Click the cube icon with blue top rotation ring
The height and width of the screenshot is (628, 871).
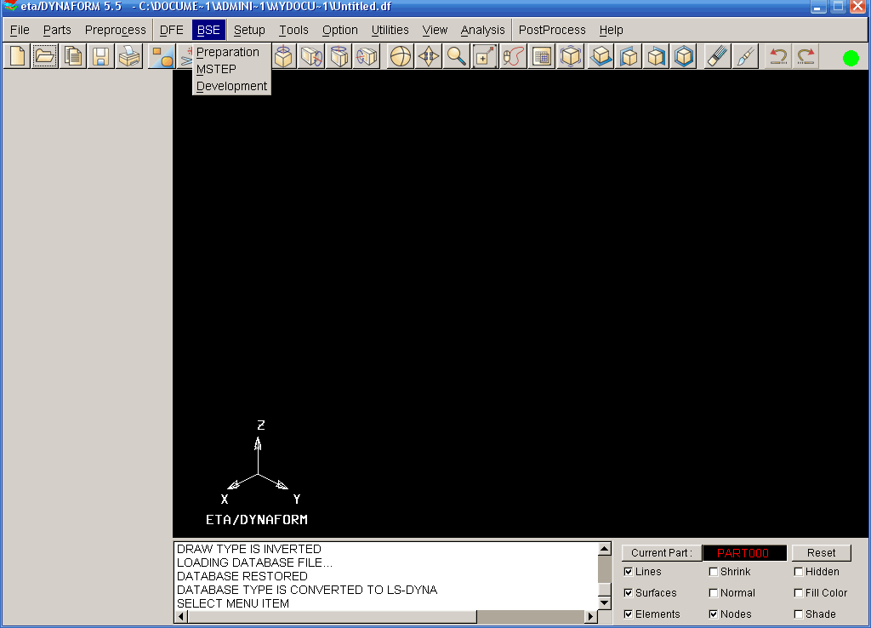tap(339, 56)
